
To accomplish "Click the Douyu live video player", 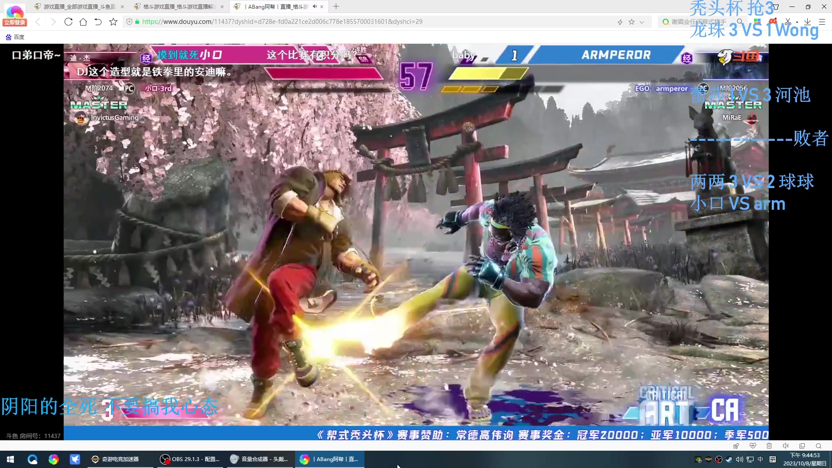I will tap(416, 242).
